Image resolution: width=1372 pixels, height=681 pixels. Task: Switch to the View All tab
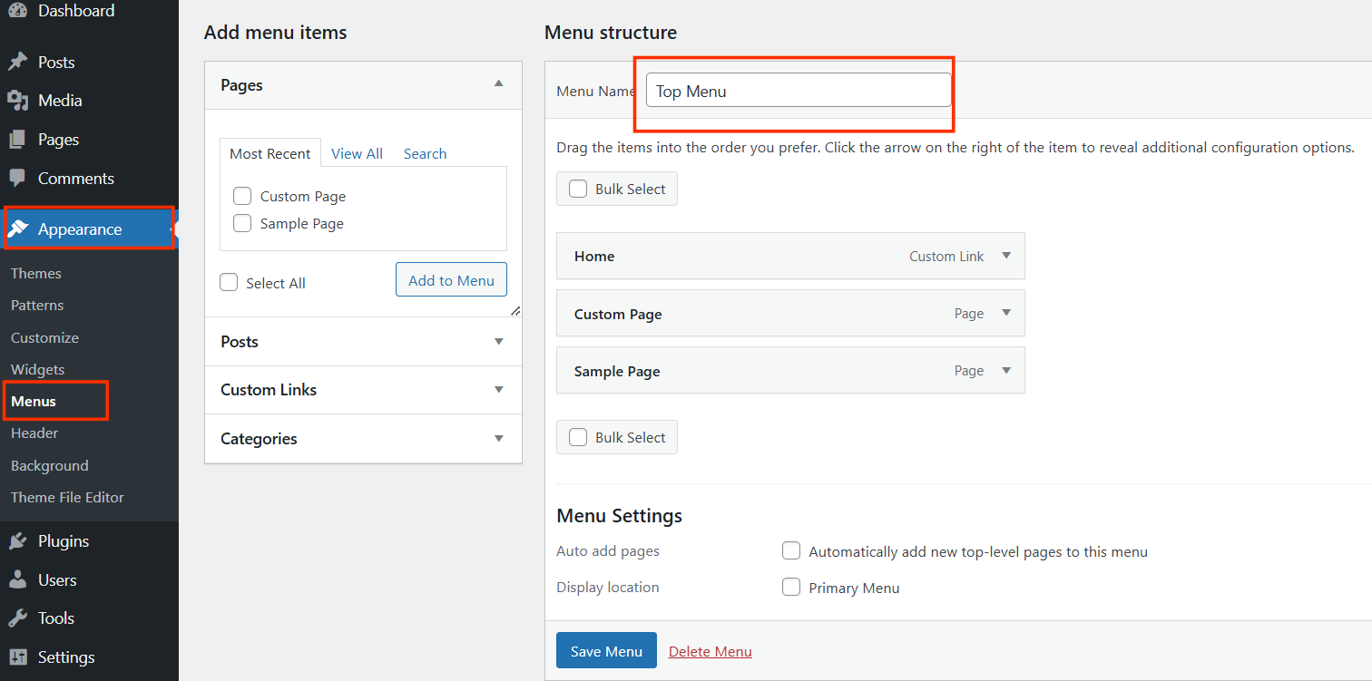357,152
